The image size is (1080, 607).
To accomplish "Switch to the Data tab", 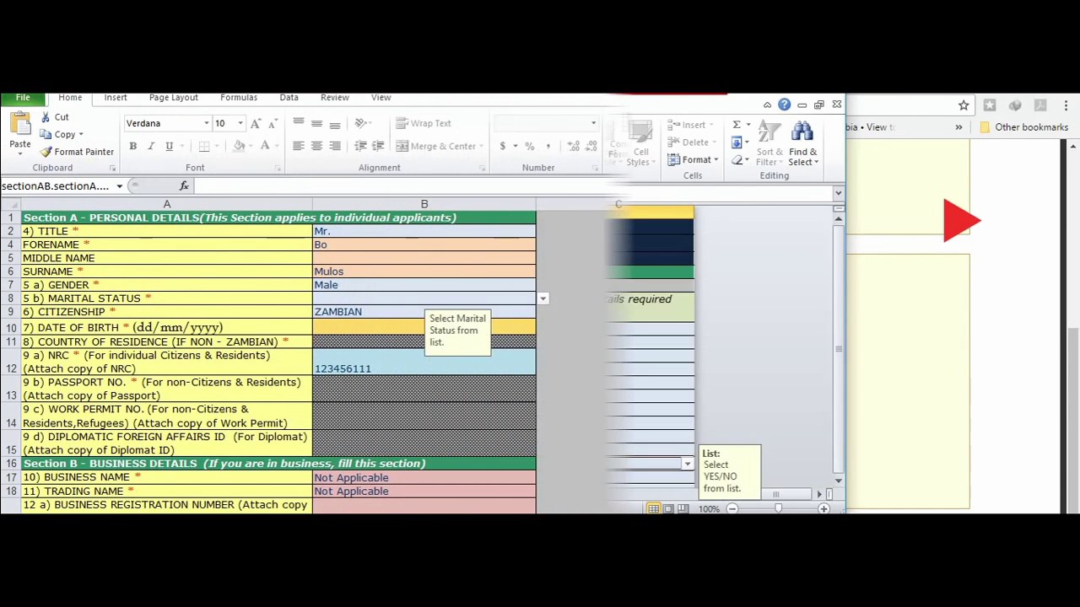I will click(x=289, y=98).
